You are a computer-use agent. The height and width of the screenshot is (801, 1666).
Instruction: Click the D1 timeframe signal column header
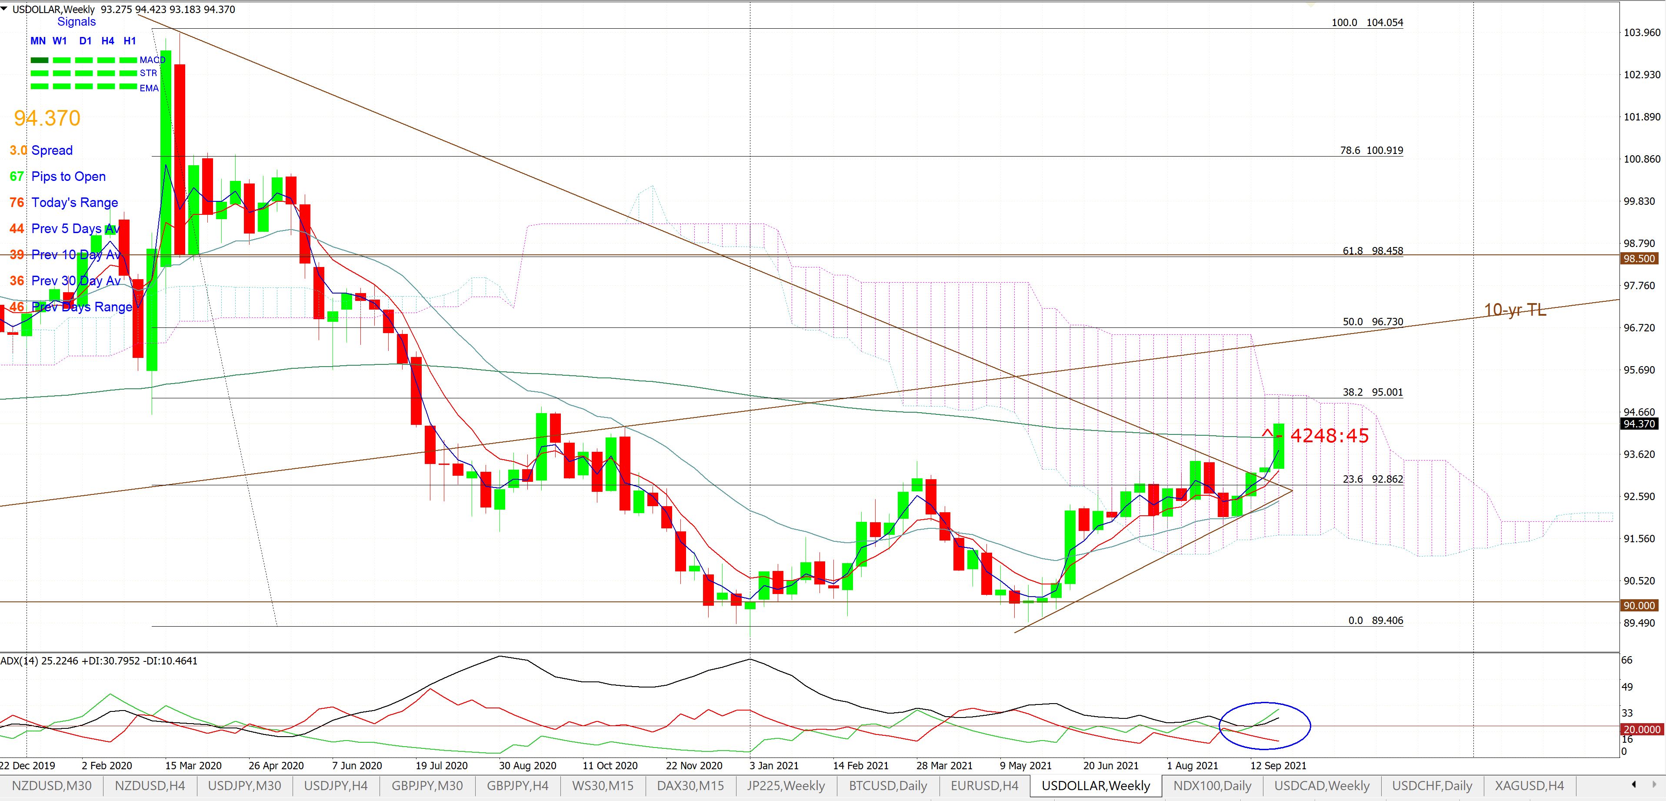tap(85, 41)
